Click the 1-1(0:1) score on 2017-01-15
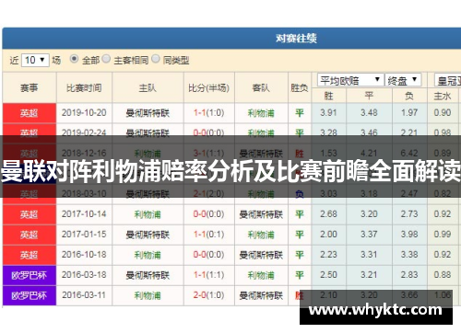 point(209,235)
